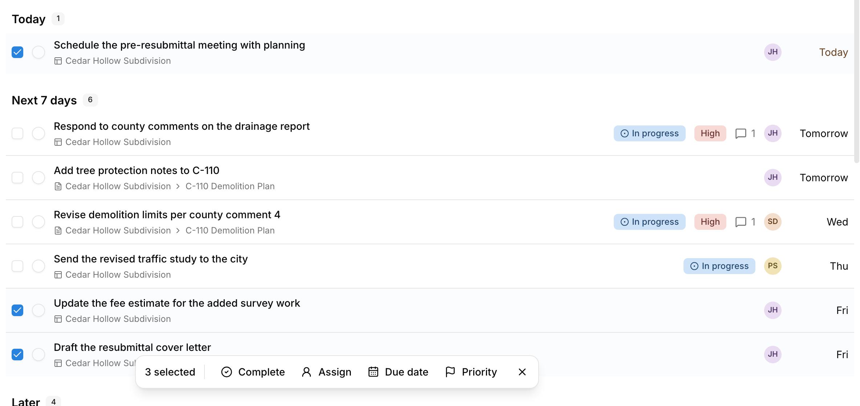Click JH avatar on Update the fee estimate
Image resolution: width=860 pixels, height=406 pixels.
[x=773, y=310]
